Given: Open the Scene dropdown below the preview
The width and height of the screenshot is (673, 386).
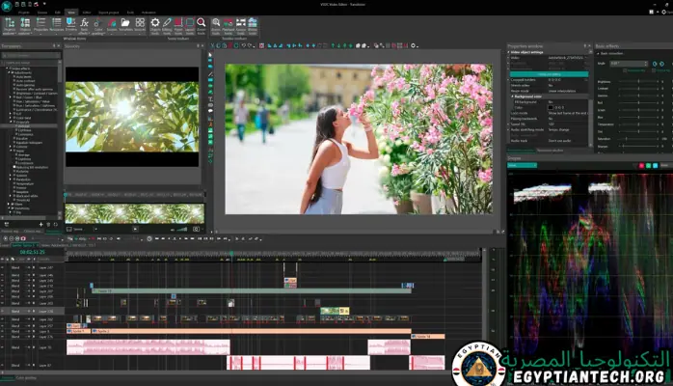Looking at the screenshot, I should tap(86, 230).
